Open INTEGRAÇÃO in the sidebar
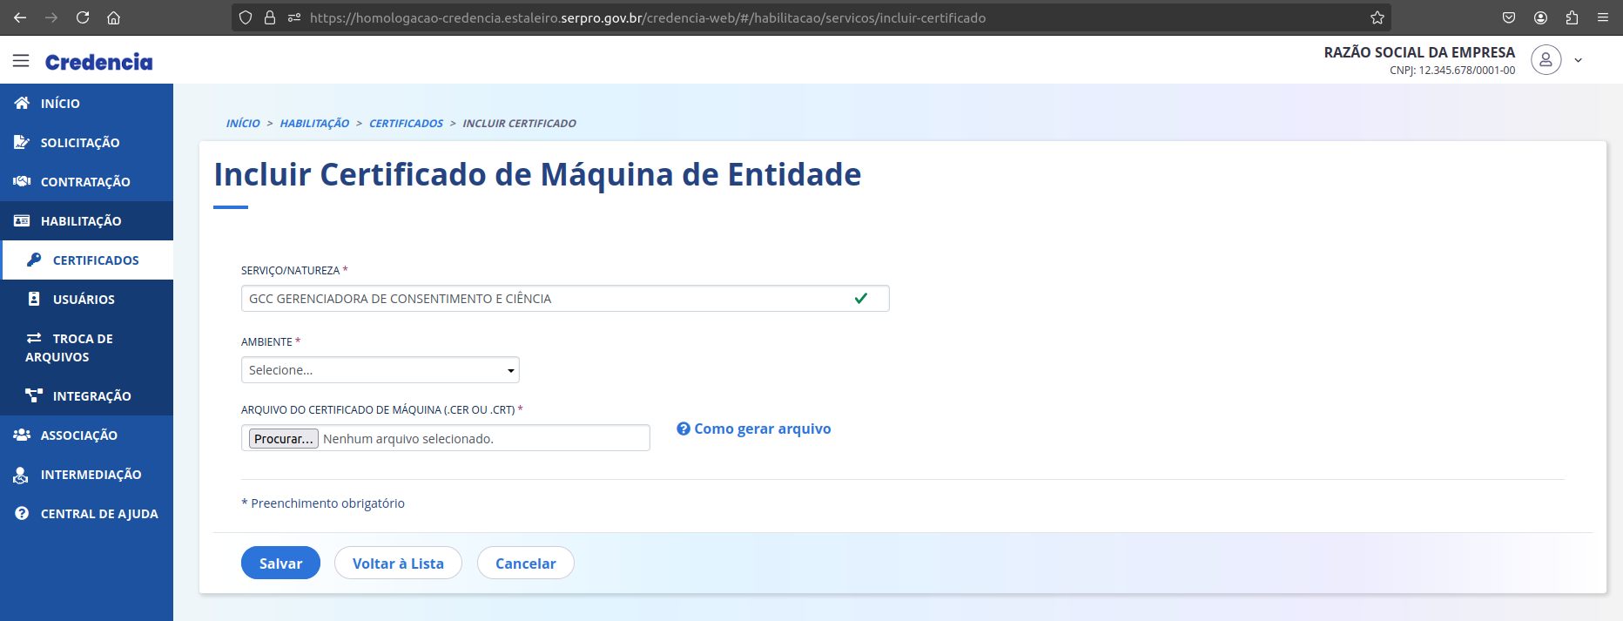This screenshot has height=621, width=1623. [87, 395]
